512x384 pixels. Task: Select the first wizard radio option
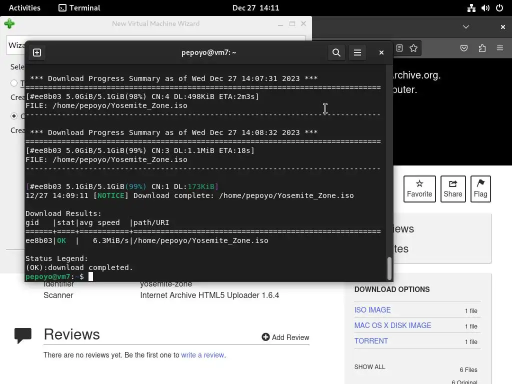14,83
